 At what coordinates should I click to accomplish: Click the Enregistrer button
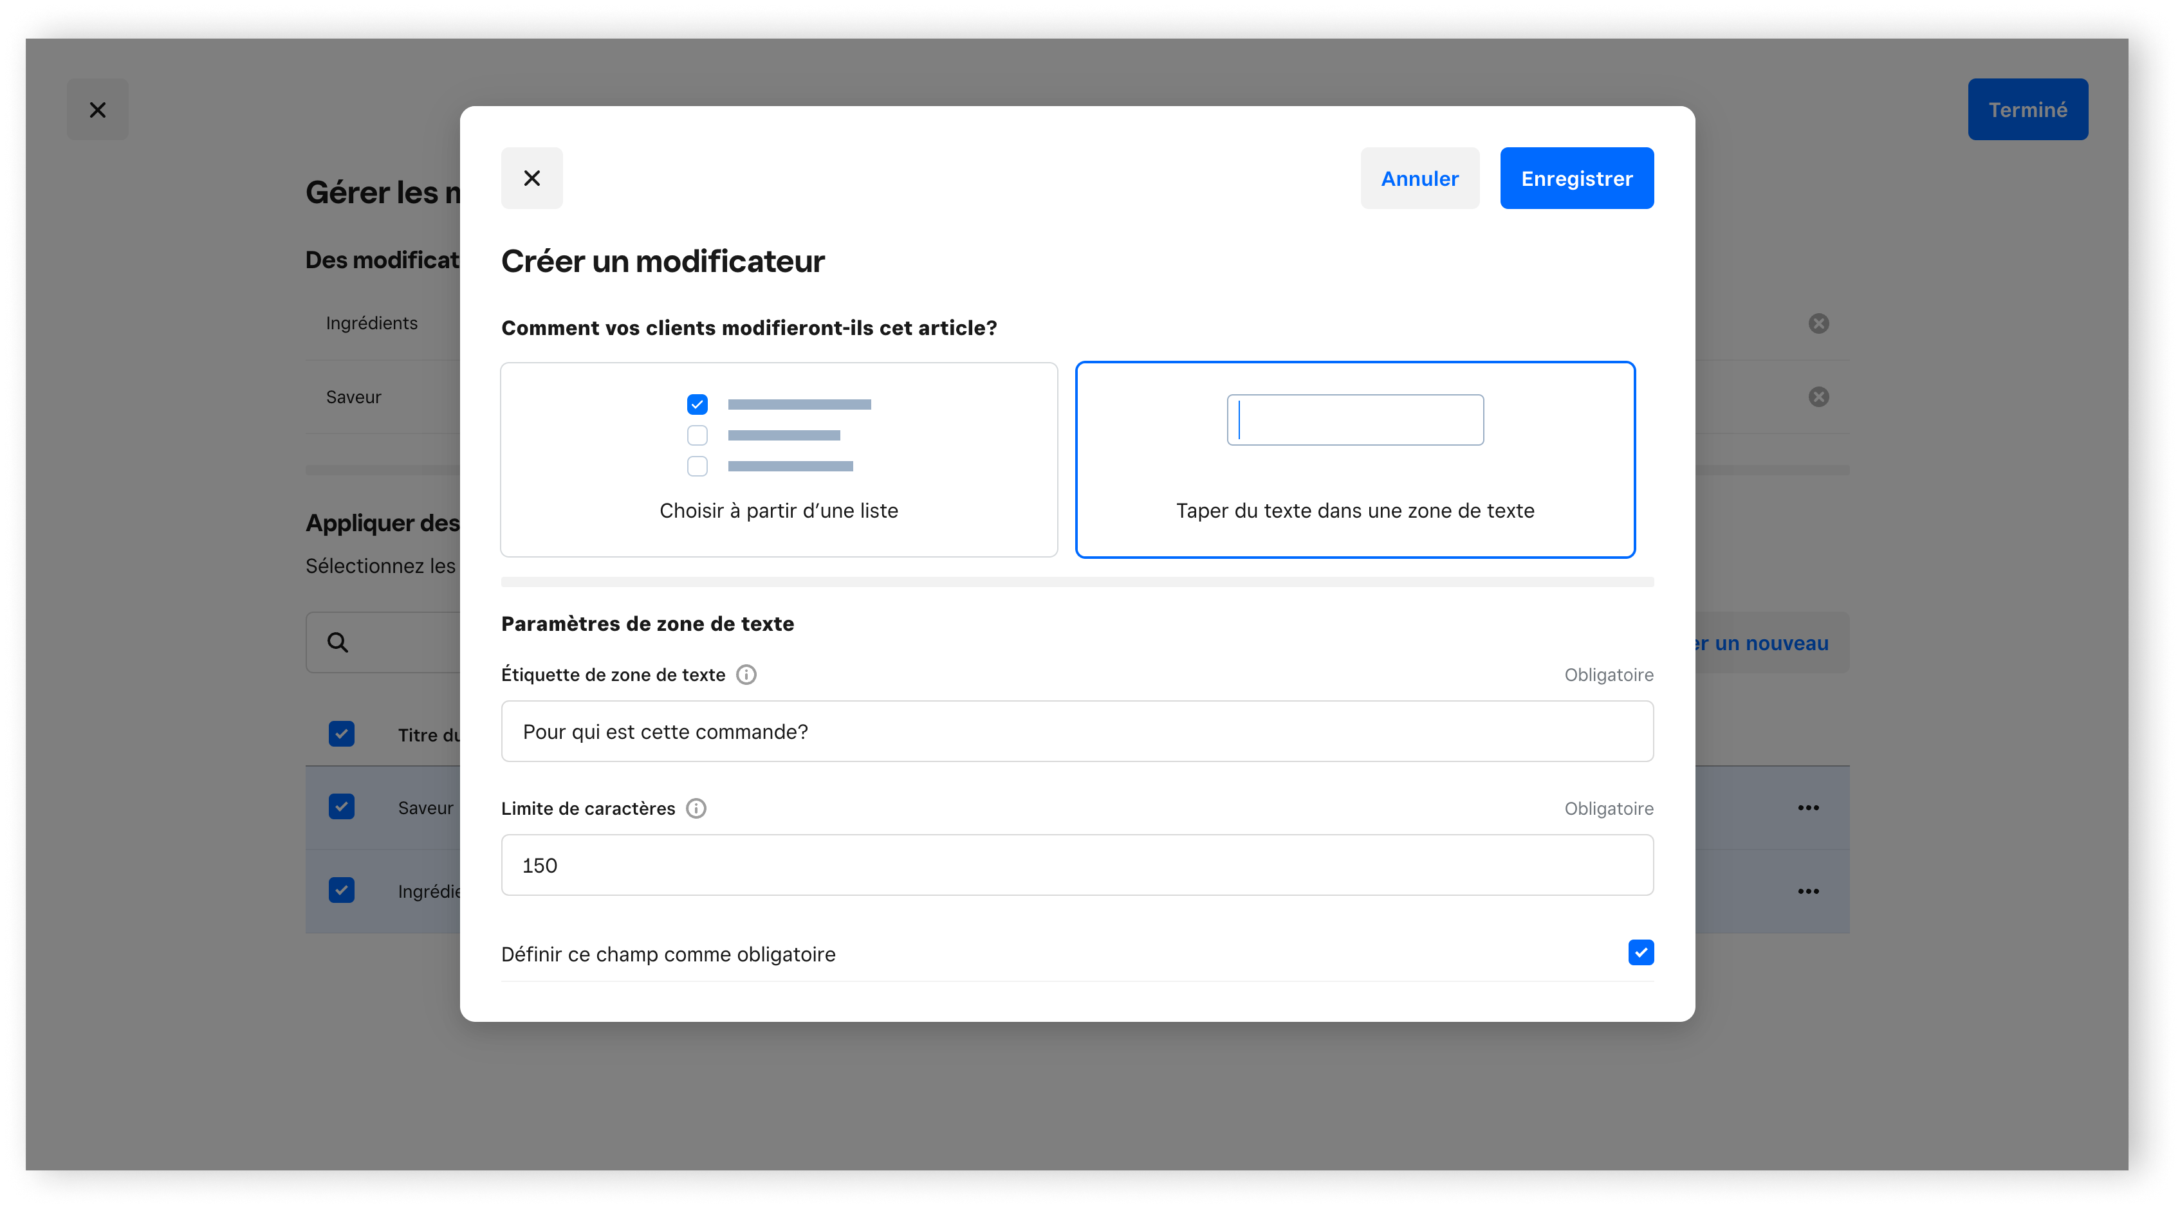(1576, 179)
